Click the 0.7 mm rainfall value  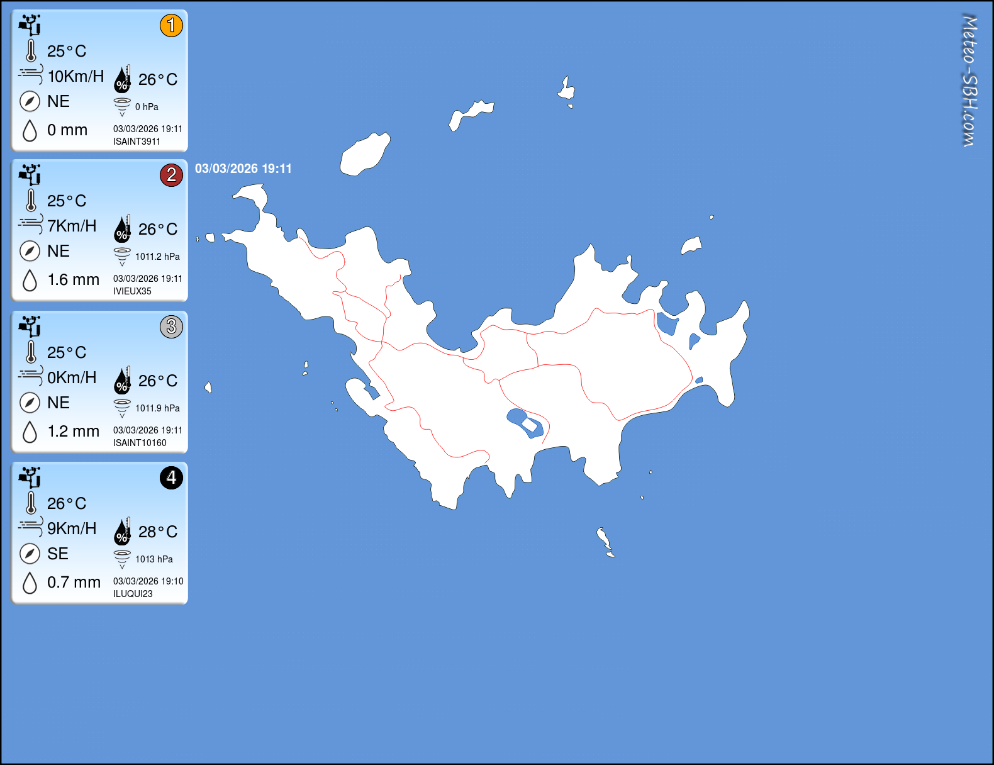click(x=74, y=583)
